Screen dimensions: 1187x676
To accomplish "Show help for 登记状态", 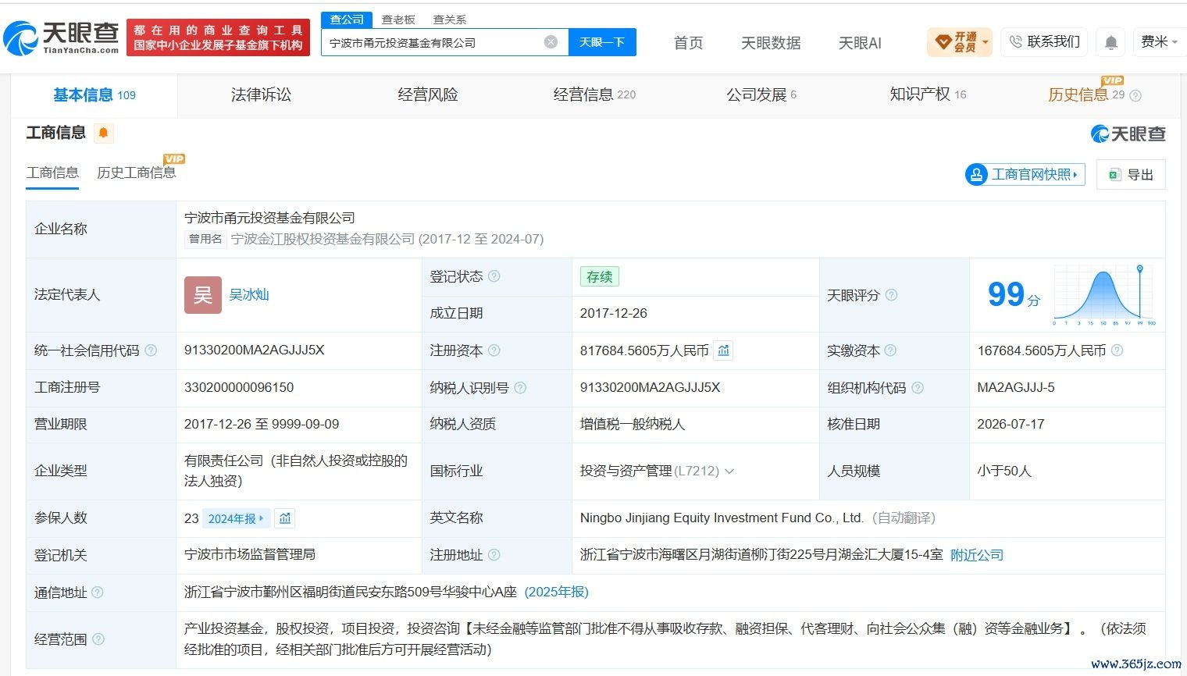I will pyautogui.click(x=494, y=276).
